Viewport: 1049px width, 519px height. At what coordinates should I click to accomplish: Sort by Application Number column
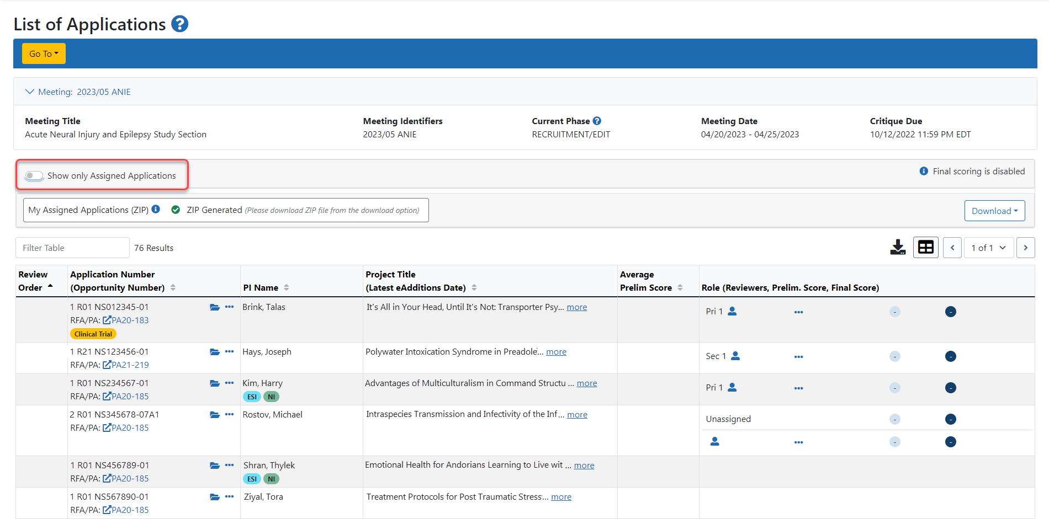click(x=173, y=287)
